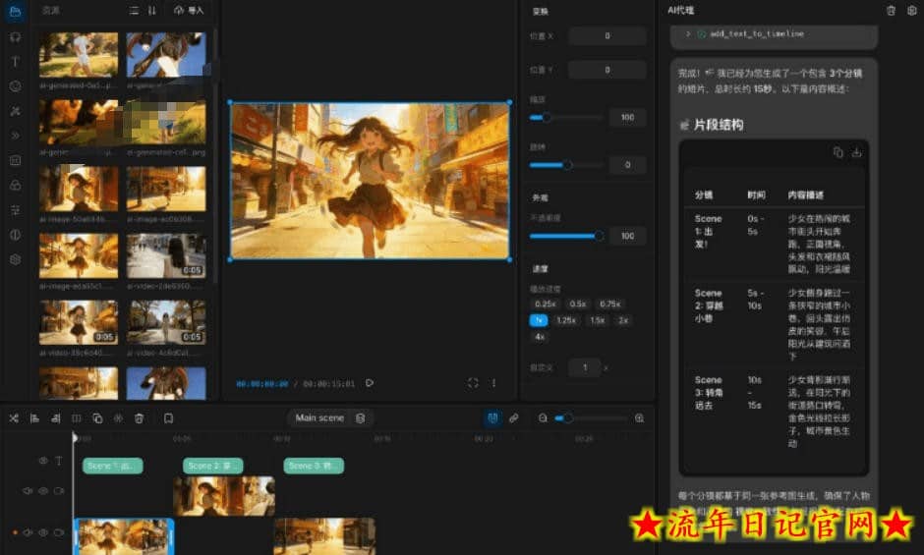Select the Scene 3 text clip
This screenshot has height=555, width=924.
(314, 466)
